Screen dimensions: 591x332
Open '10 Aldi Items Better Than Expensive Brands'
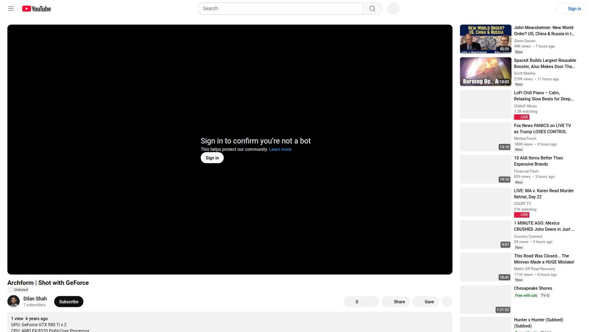[538, 161]
